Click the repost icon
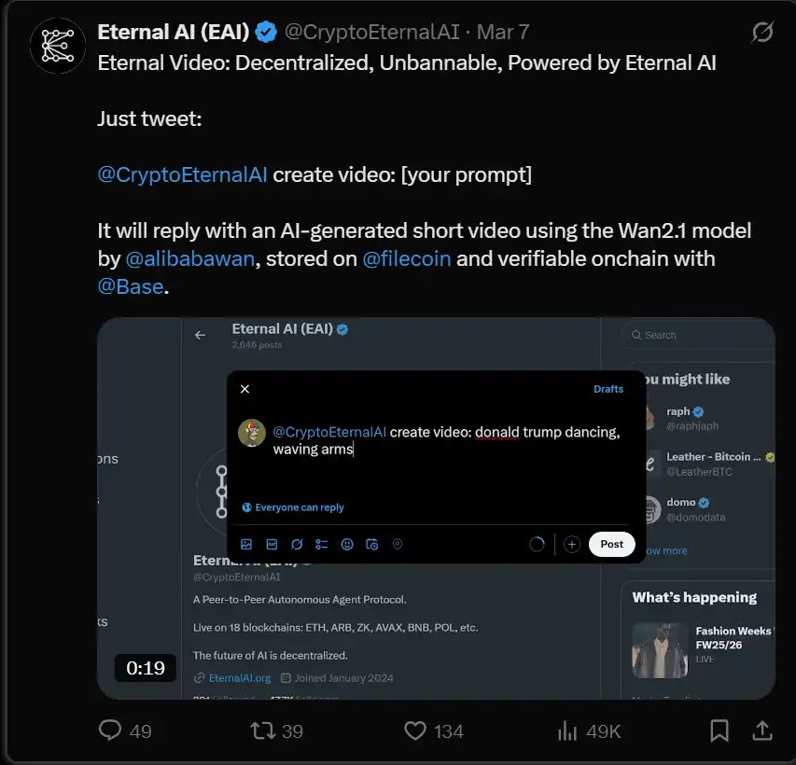Image resolution: width=796 pixels, height=765 pixels. (x=263, y=730)
